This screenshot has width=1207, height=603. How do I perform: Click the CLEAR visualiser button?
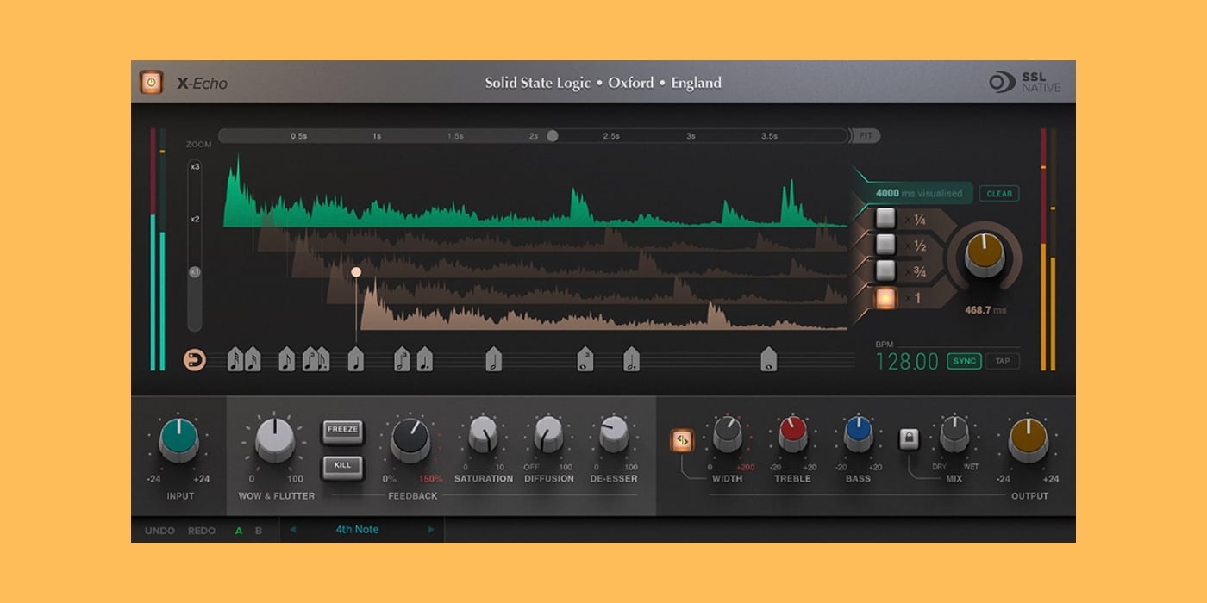pyautogui.click(x=999, y=194)
